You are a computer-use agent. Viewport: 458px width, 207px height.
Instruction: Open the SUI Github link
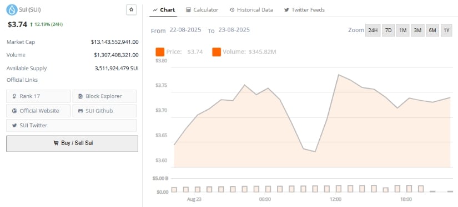coord(104,111)
